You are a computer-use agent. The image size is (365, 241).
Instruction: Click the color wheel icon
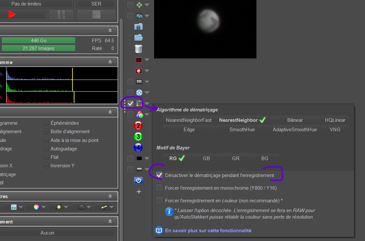[36, 207]
